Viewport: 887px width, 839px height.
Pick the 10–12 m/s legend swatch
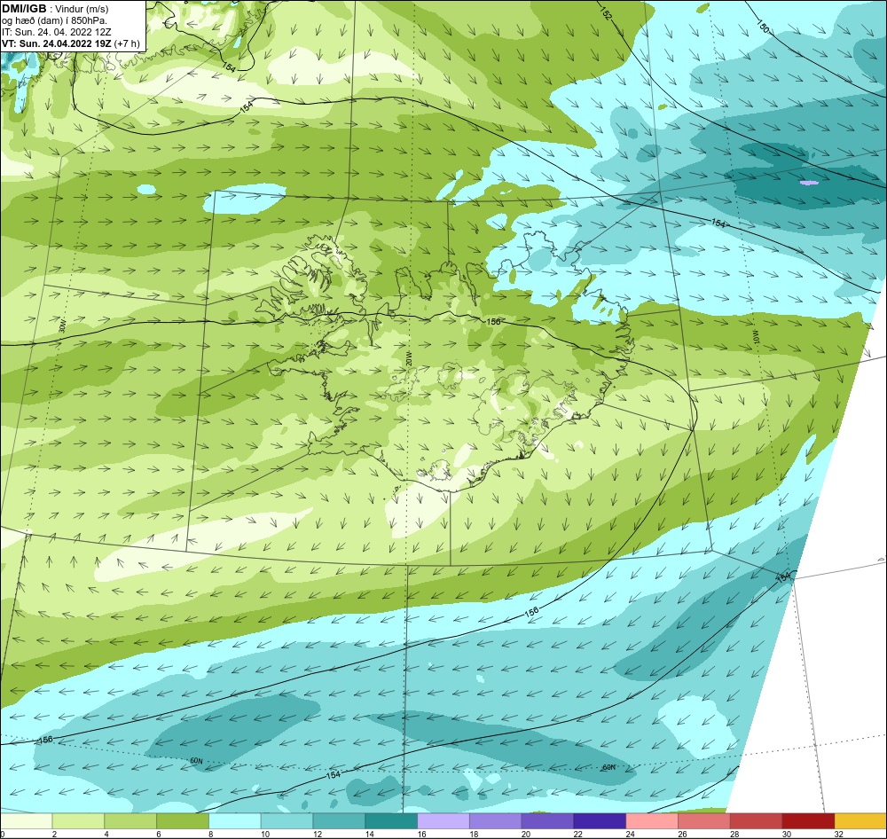[x=287, y=820]
